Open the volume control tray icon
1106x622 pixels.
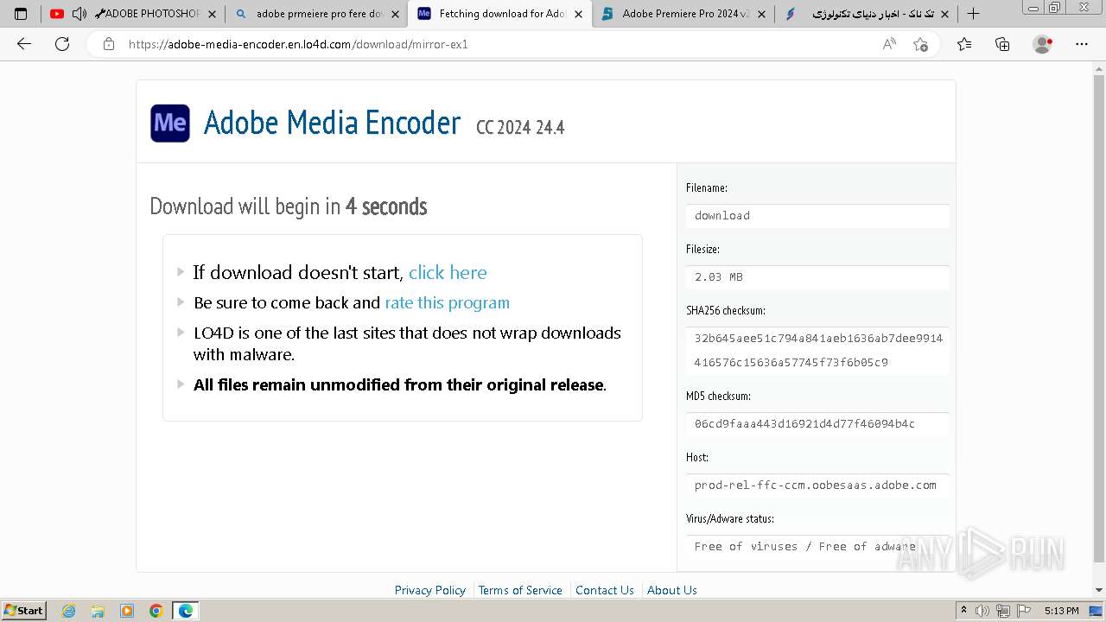983,611
